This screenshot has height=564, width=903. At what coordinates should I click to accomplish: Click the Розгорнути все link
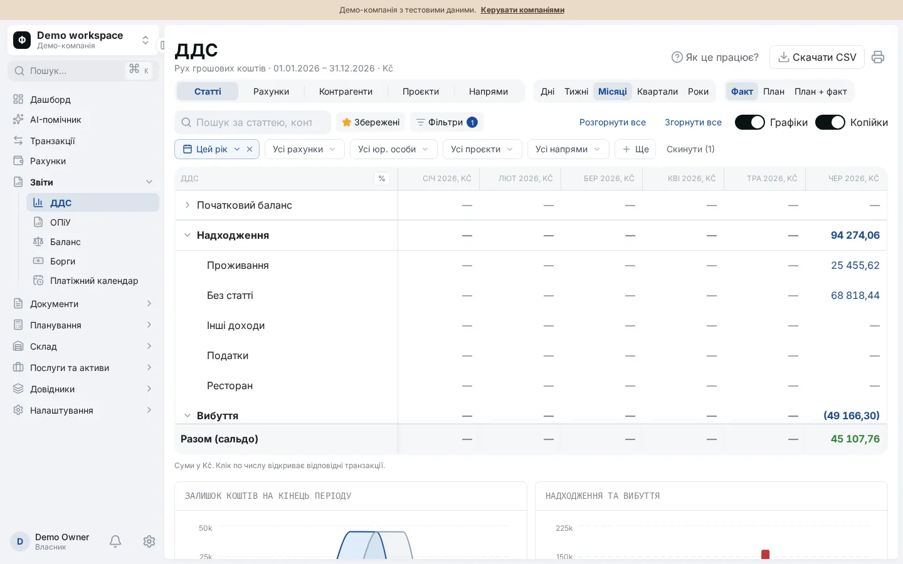click(613, 122)
